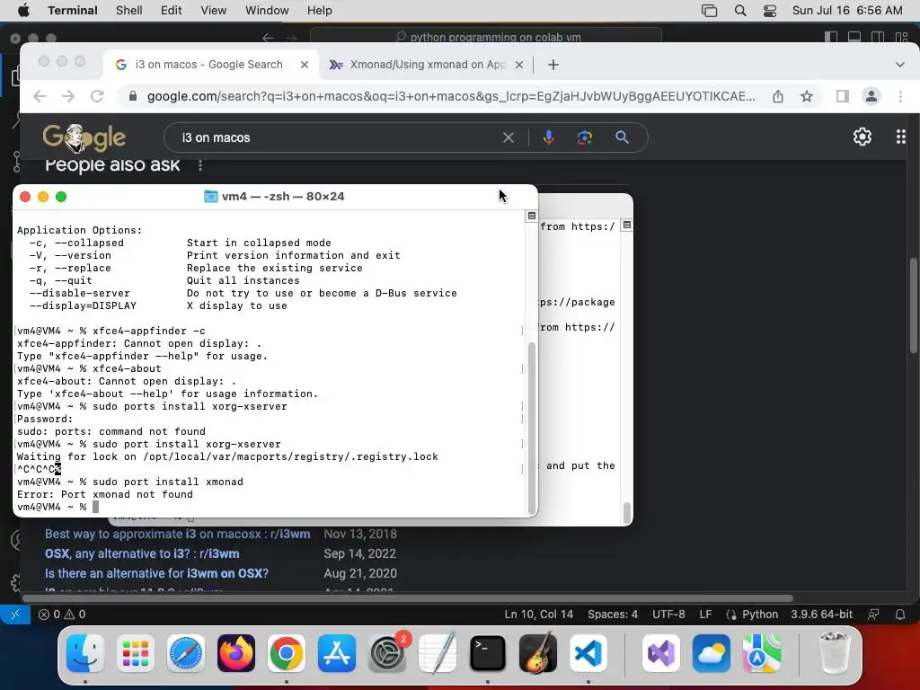
Task: Open a new Chrome tab
Action: [553, 65]
